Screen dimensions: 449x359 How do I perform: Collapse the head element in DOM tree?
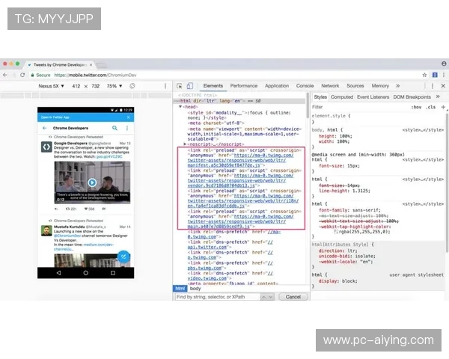(x=180, y=107)
